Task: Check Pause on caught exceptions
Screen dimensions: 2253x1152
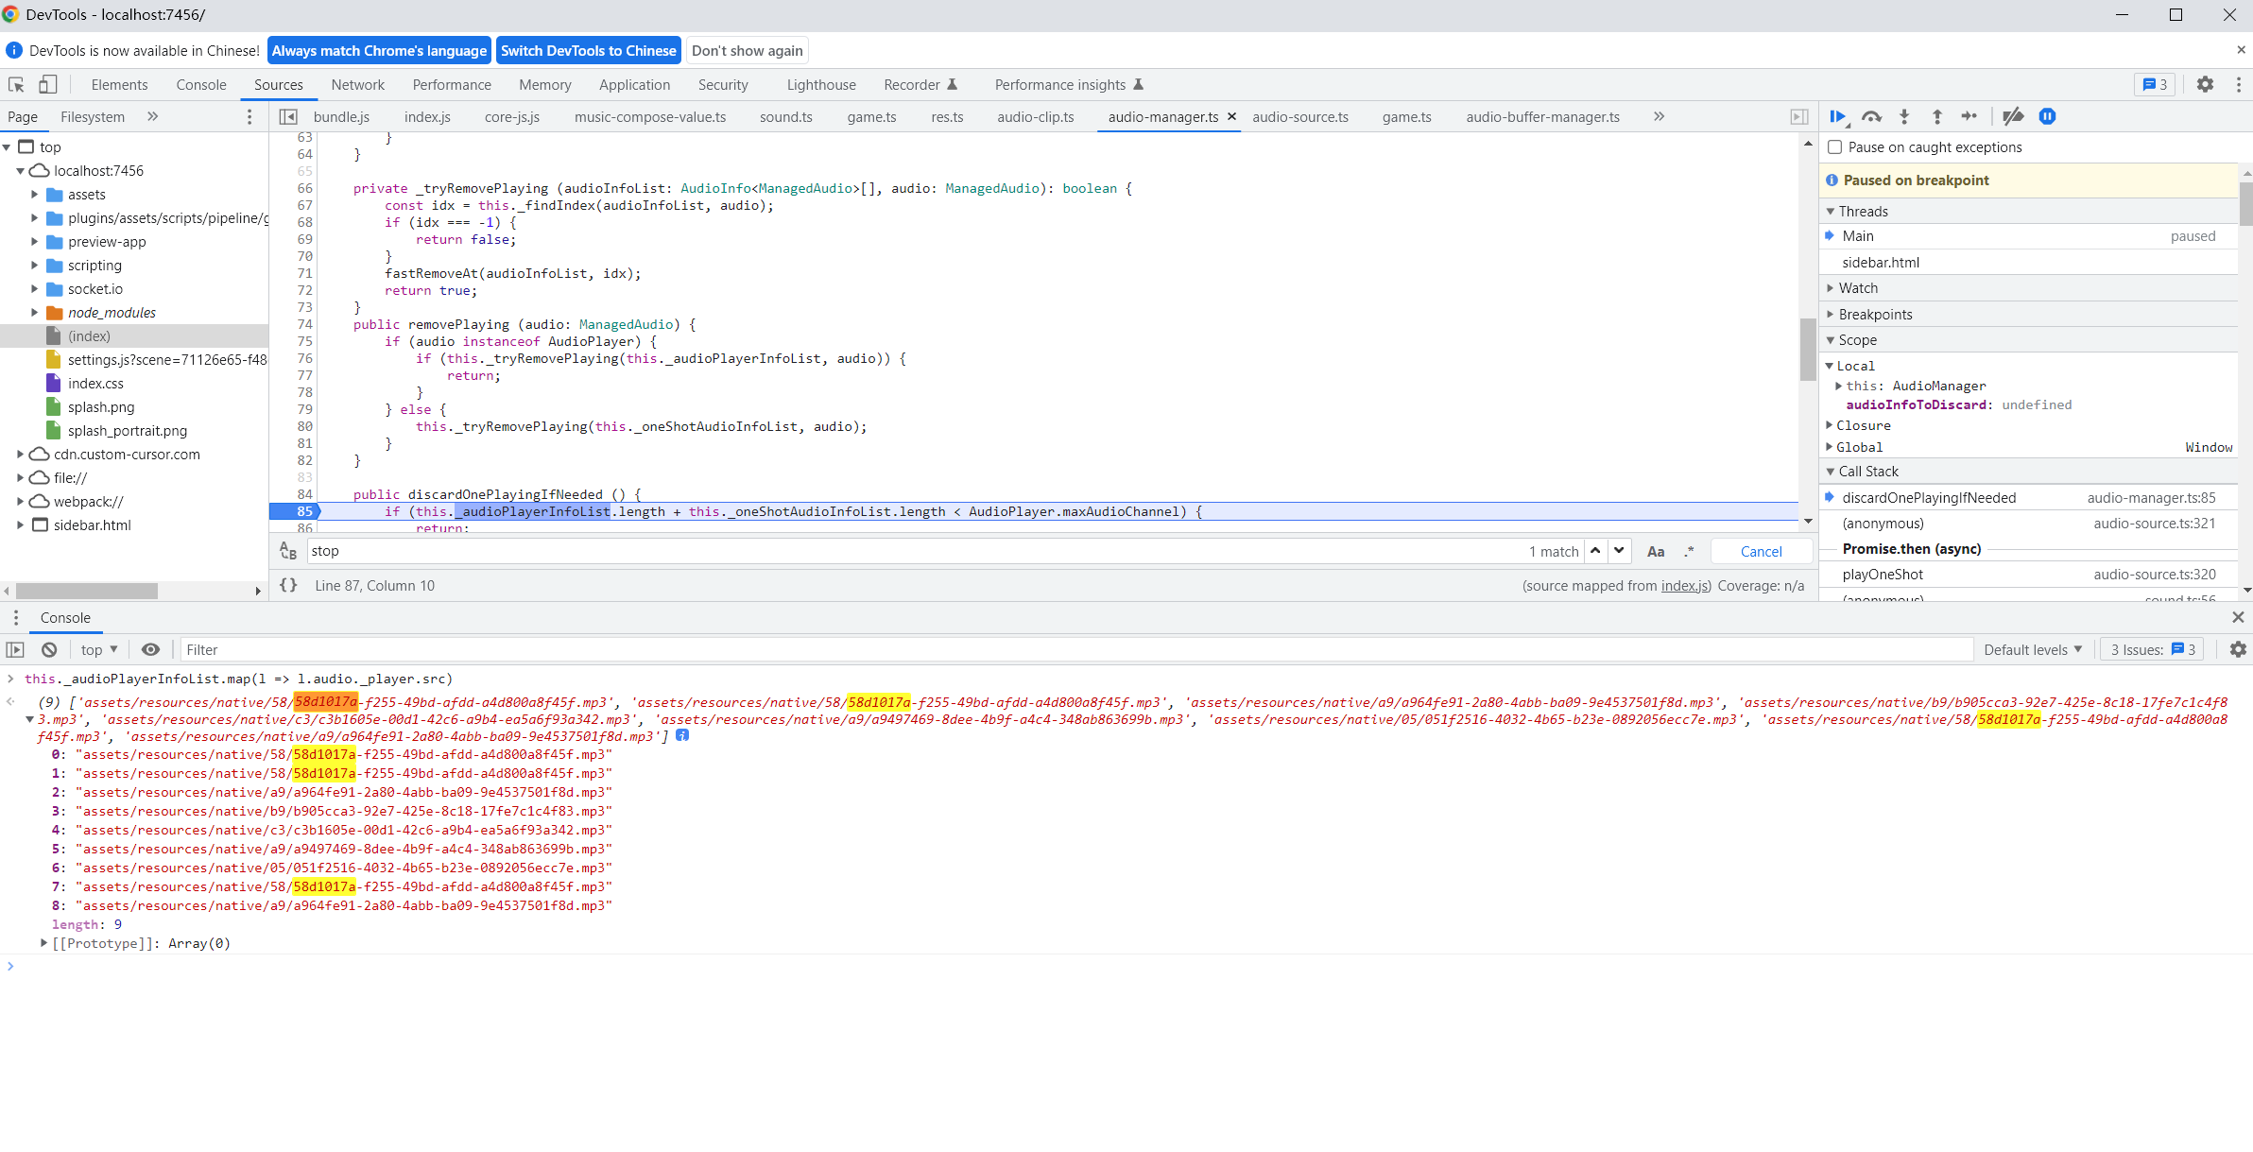Action: tap(1834, 147)
